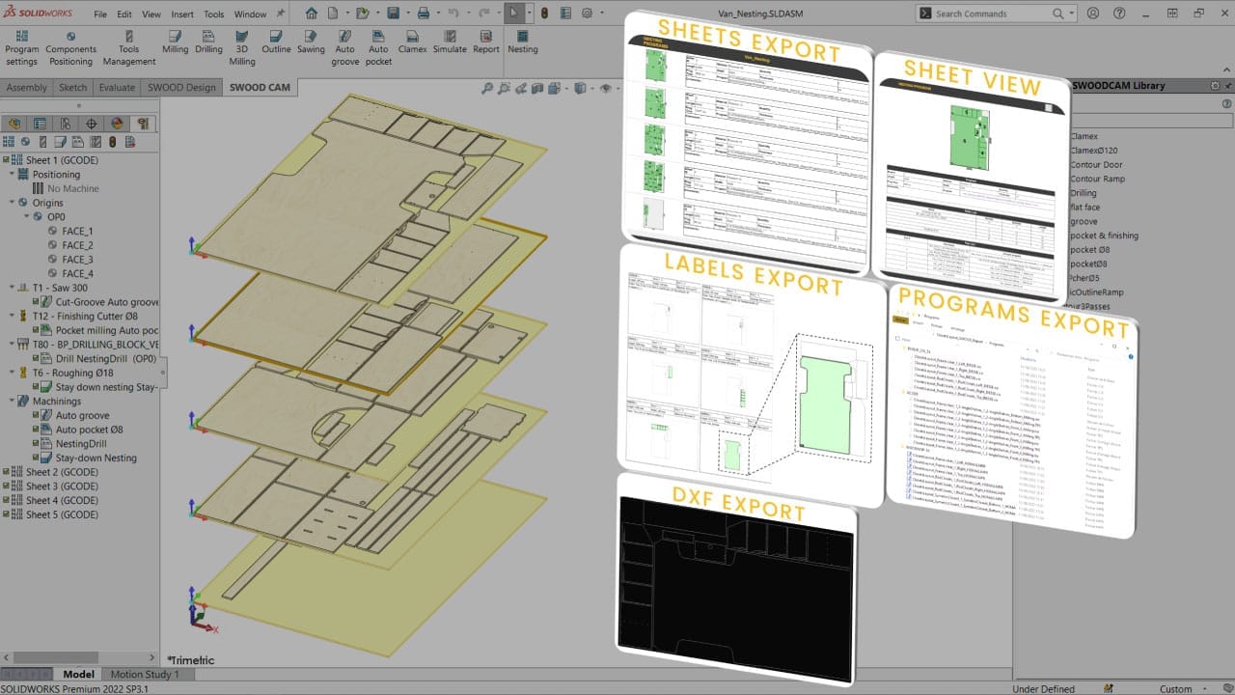Select the Outline machining tool
The width and height of the screenshot is (1235, 695).
click(x=276, y=42)
